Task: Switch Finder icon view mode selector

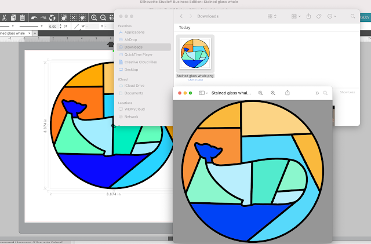Action: tap(272, 16)
